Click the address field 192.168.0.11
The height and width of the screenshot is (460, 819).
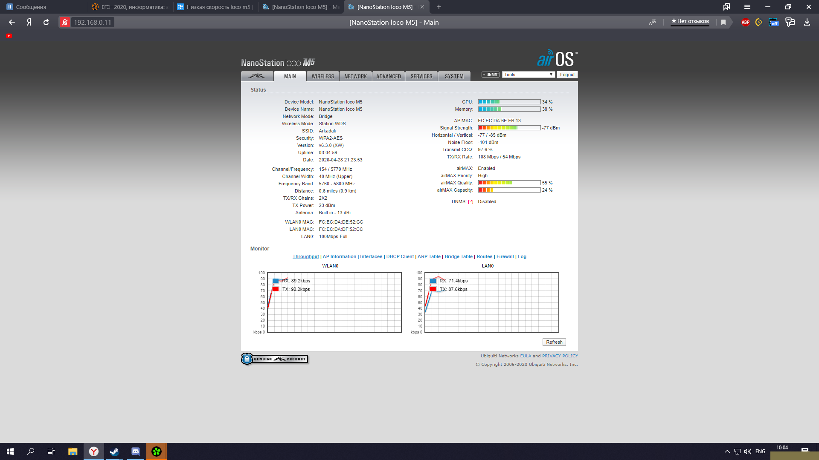pyautogui.click(x=93, y=22)
